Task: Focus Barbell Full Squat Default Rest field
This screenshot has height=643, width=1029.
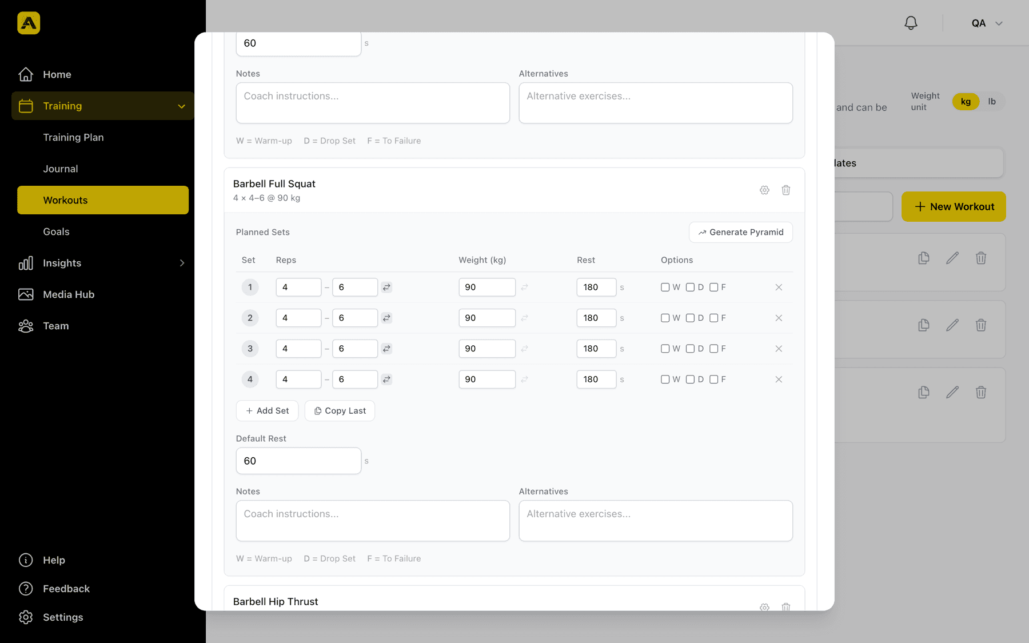Action: pyautogui.click(x=298, y=461)
